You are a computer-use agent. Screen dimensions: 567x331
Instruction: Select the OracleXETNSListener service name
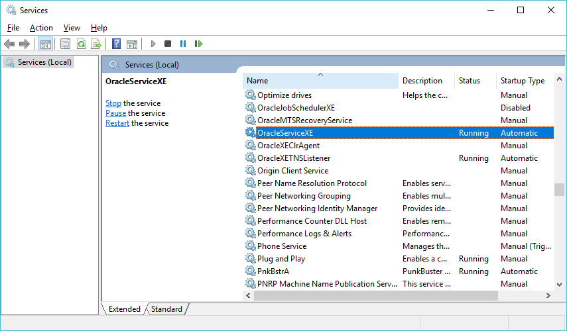point(294,158)
